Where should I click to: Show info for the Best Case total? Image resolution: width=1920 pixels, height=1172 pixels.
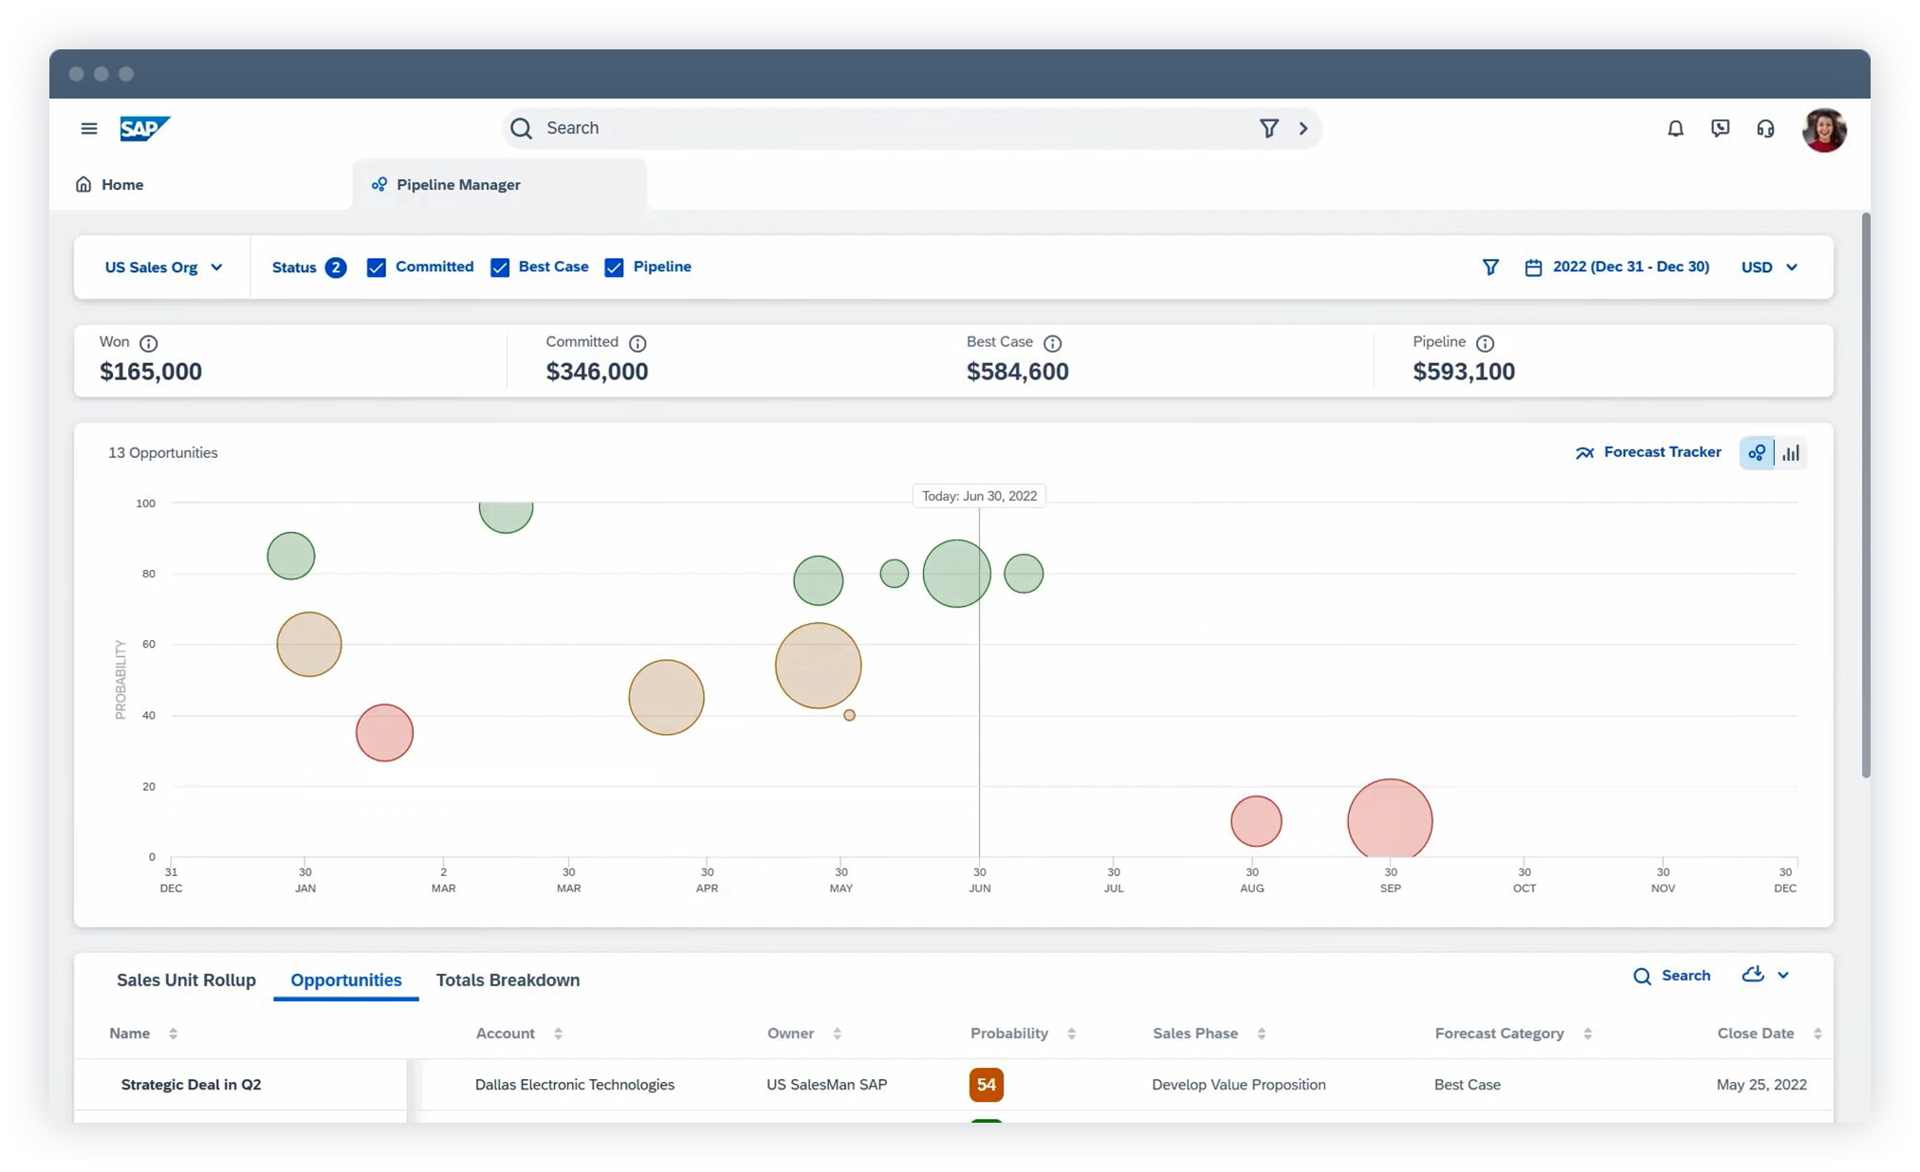pyautogui.click(x=1052, y=343)
